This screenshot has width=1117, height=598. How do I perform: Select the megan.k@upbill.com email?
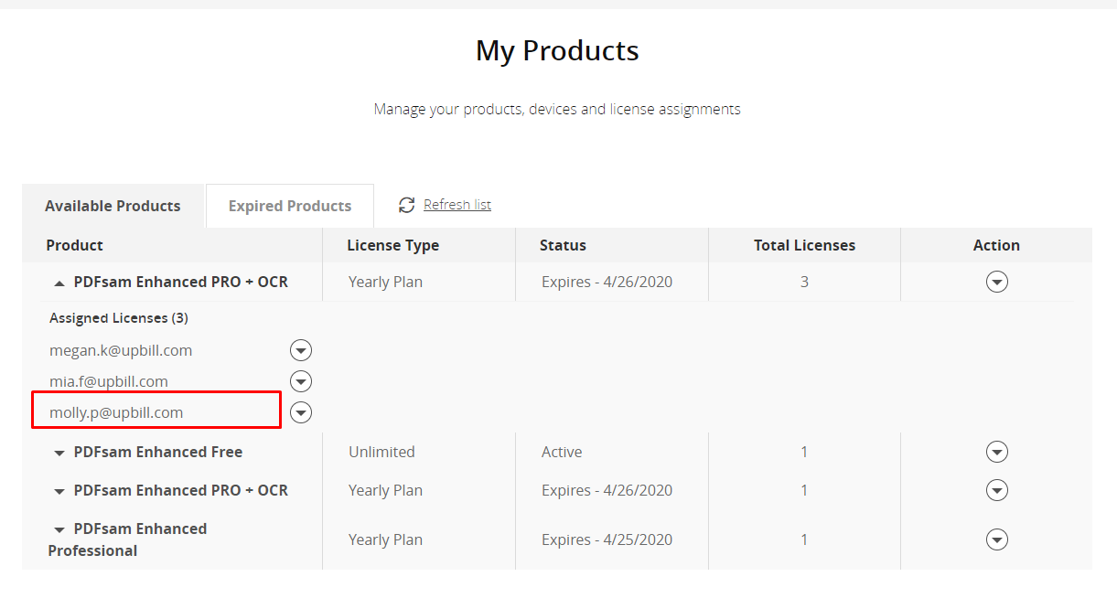(121, 350)
